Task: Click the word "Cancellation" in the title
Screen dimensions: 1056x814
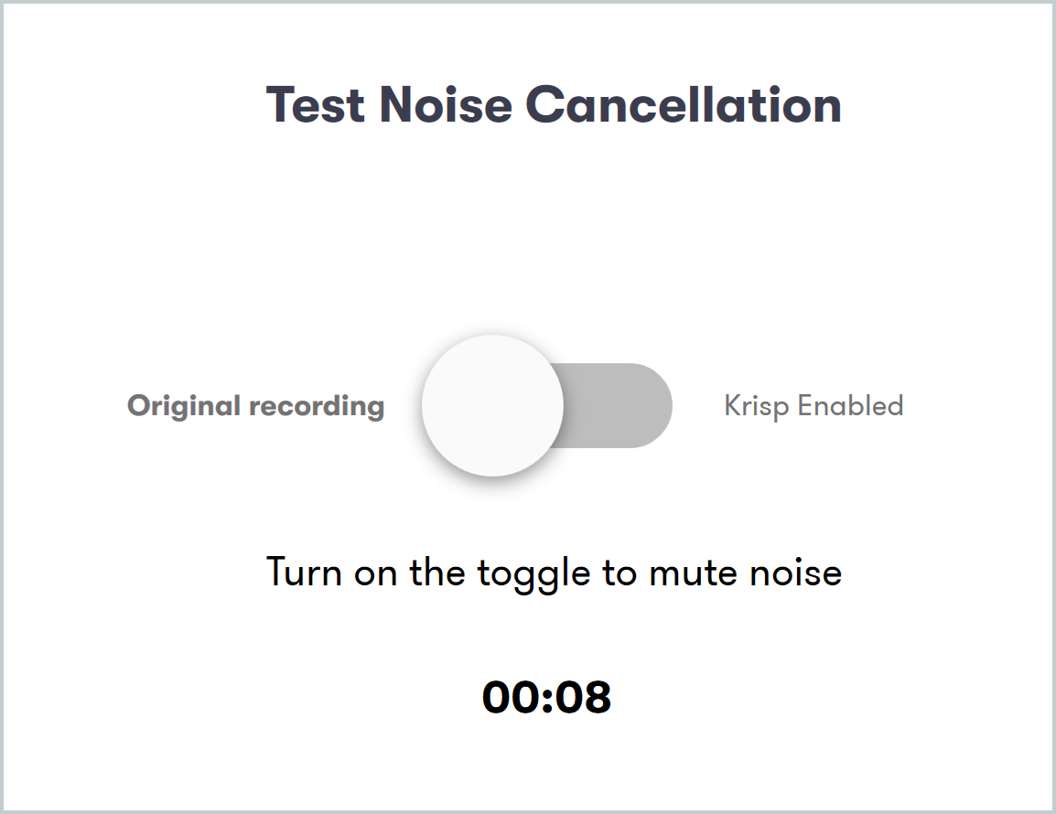Action: [x=684, y=104]
